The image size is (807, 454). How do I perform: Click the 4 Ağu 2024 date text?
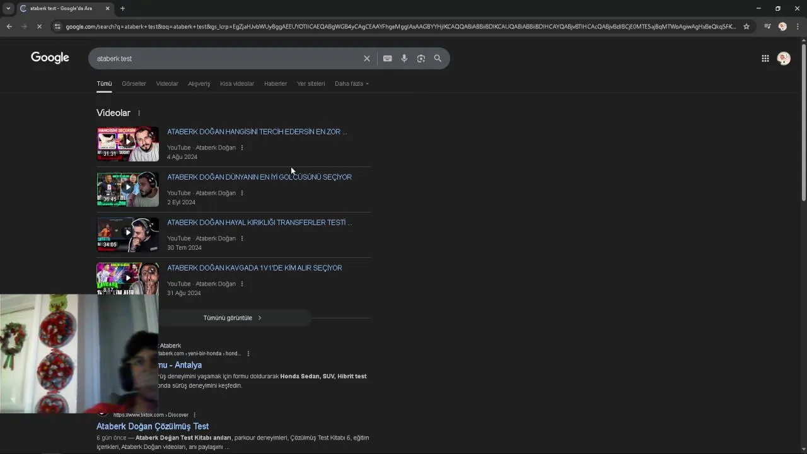(182, 157)
